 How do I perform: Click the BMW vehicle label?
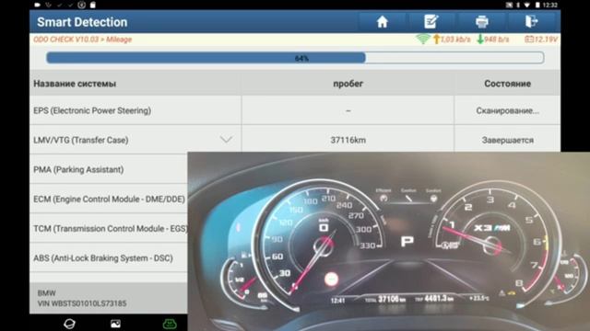point(47,292)
